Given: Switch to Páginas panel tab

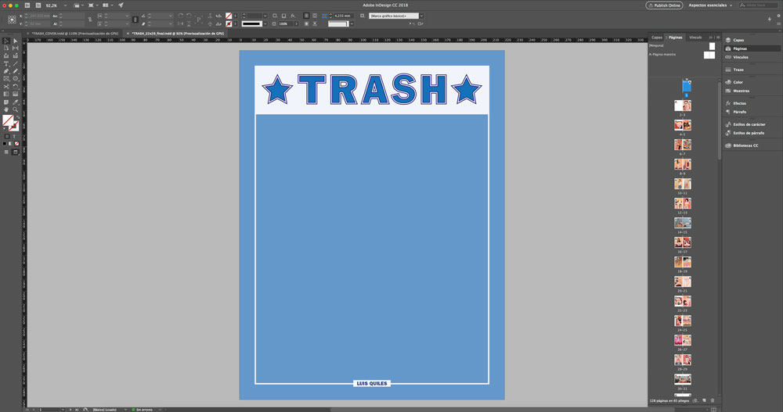Looking at the screenshot, I should click(x=675, y=37).
